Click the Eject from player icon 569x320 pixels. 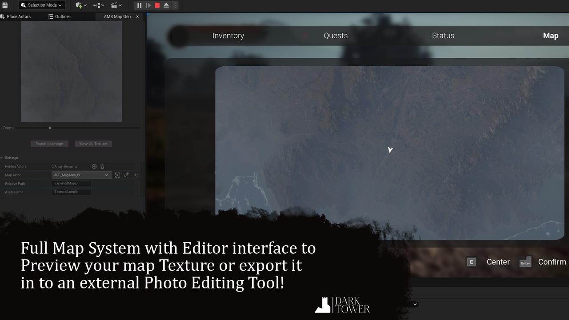tap(166, 5)
